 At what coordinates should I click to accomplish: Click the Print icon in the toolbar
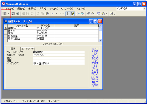tap(23, 14)
